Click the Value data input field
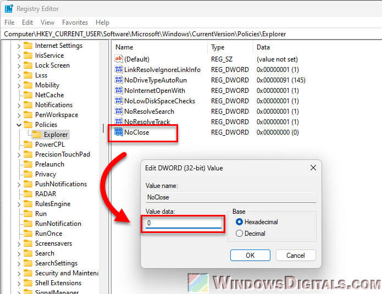382x294 pixels. (x=184, y=223)
